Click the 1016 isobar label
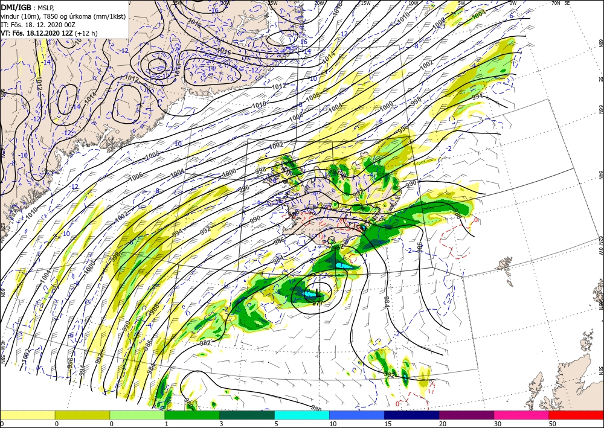604x428 pixels. (224, 51)
